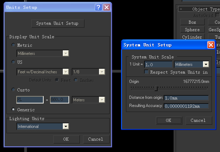Image resolution: width=220 pixels, height=152 pixels.
Task: Select the US radio button
Action: click(x=13, y=62)
